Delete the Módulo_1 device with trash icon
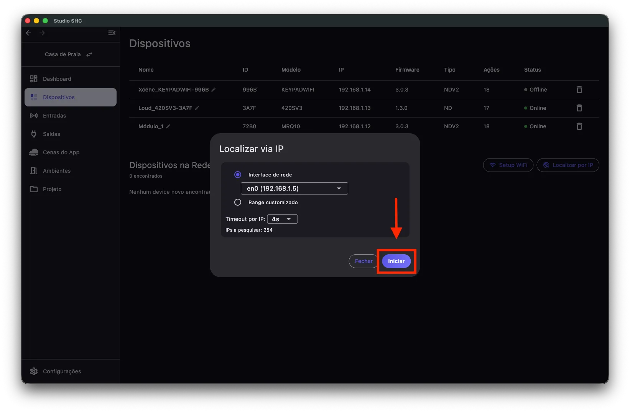This screenshot has width=630, height=412. (x=579, y=126)
